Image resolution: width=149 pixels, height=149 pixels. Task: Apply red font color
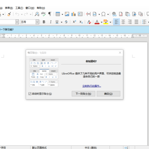coord(97,22)
